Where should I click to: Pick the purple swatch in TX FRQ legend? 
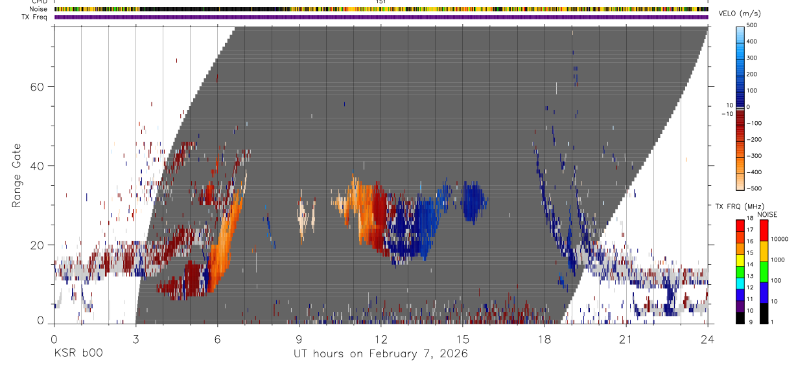click(x=740, y=306)
